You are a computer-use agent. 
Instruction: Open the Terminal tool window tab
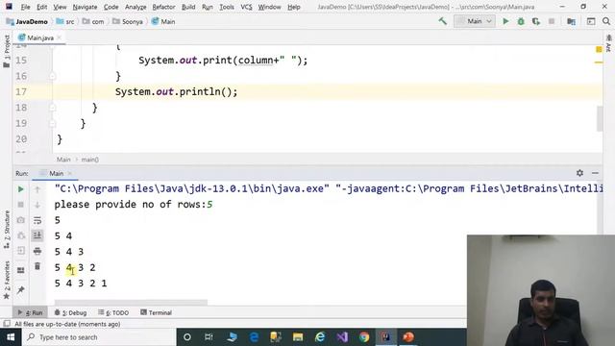[156, 312]
